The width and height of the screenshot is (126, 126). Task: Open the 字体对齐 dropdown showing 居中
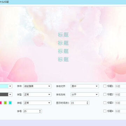pos(85,86)
